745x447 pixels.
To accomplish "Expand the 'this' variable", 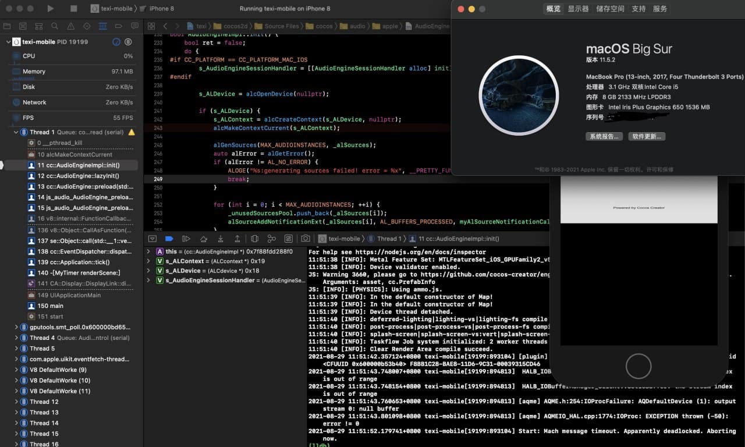I will (149, 251).
